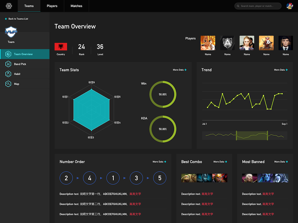Expand More Data on the Most Banned panel
298x223 pixels.
[281, 162]
